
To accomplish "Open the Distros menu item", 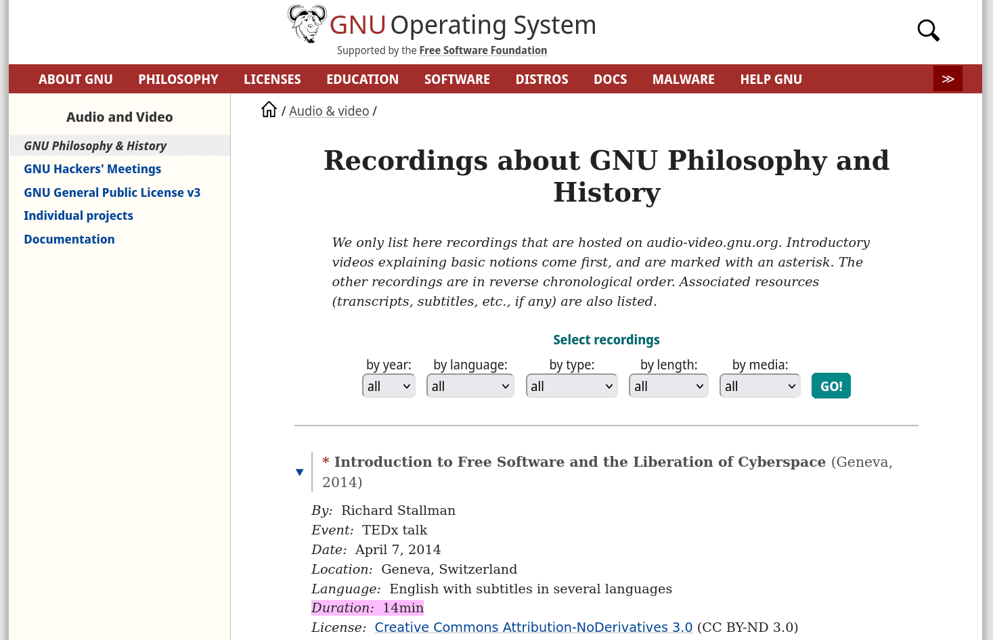I will pyautogui.click(x=542, y=79).
